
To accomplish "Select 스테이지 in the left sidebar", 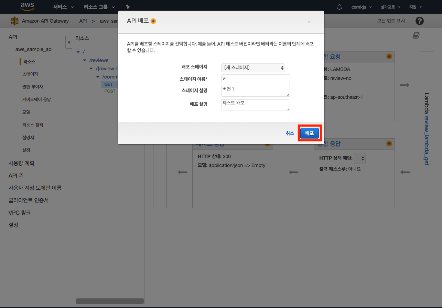I will click(x=30, y=74).
